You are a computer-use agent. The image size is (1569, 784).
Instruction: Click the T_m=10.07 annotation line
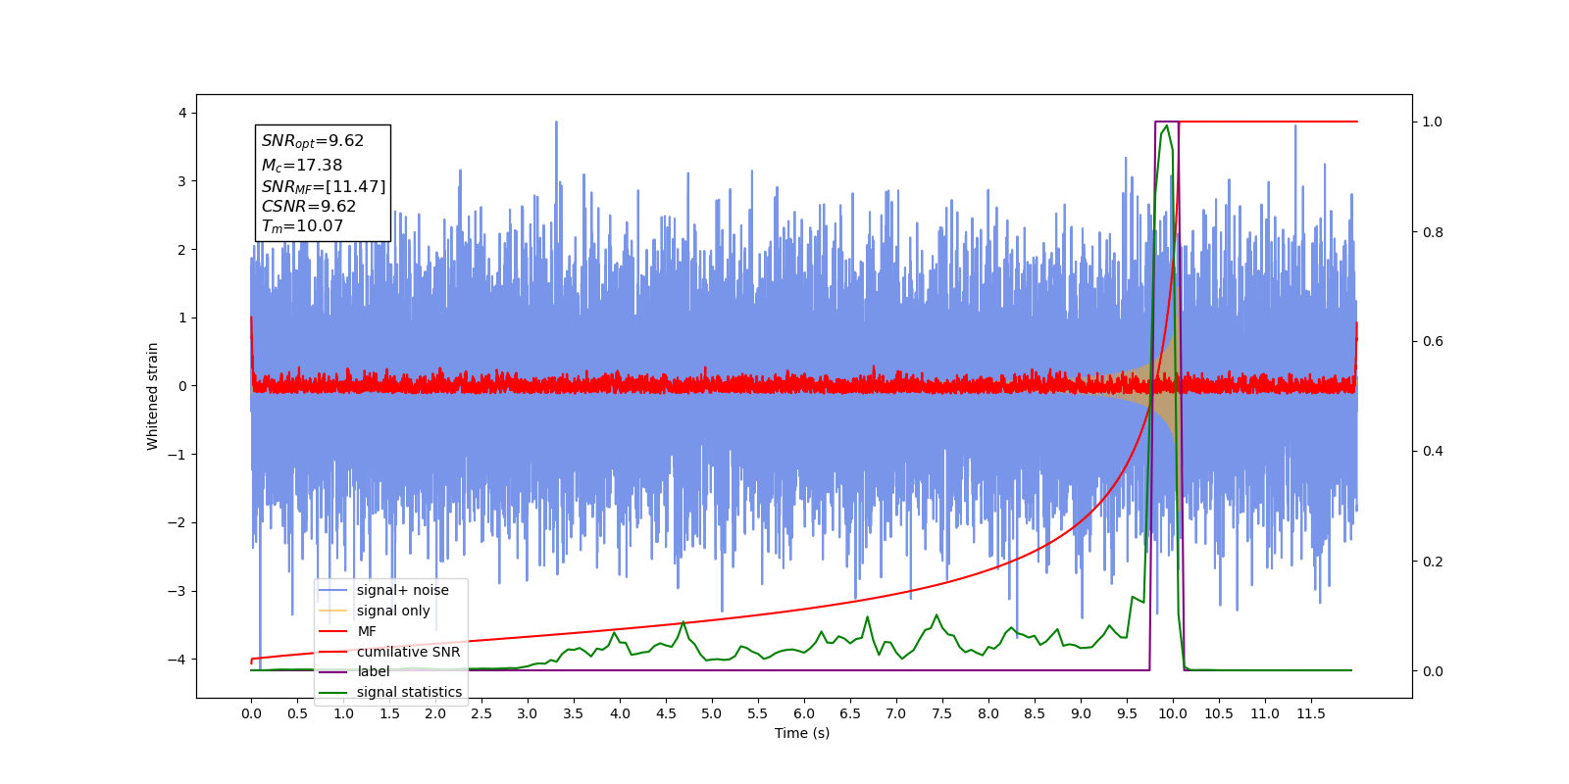pos(302,226)
